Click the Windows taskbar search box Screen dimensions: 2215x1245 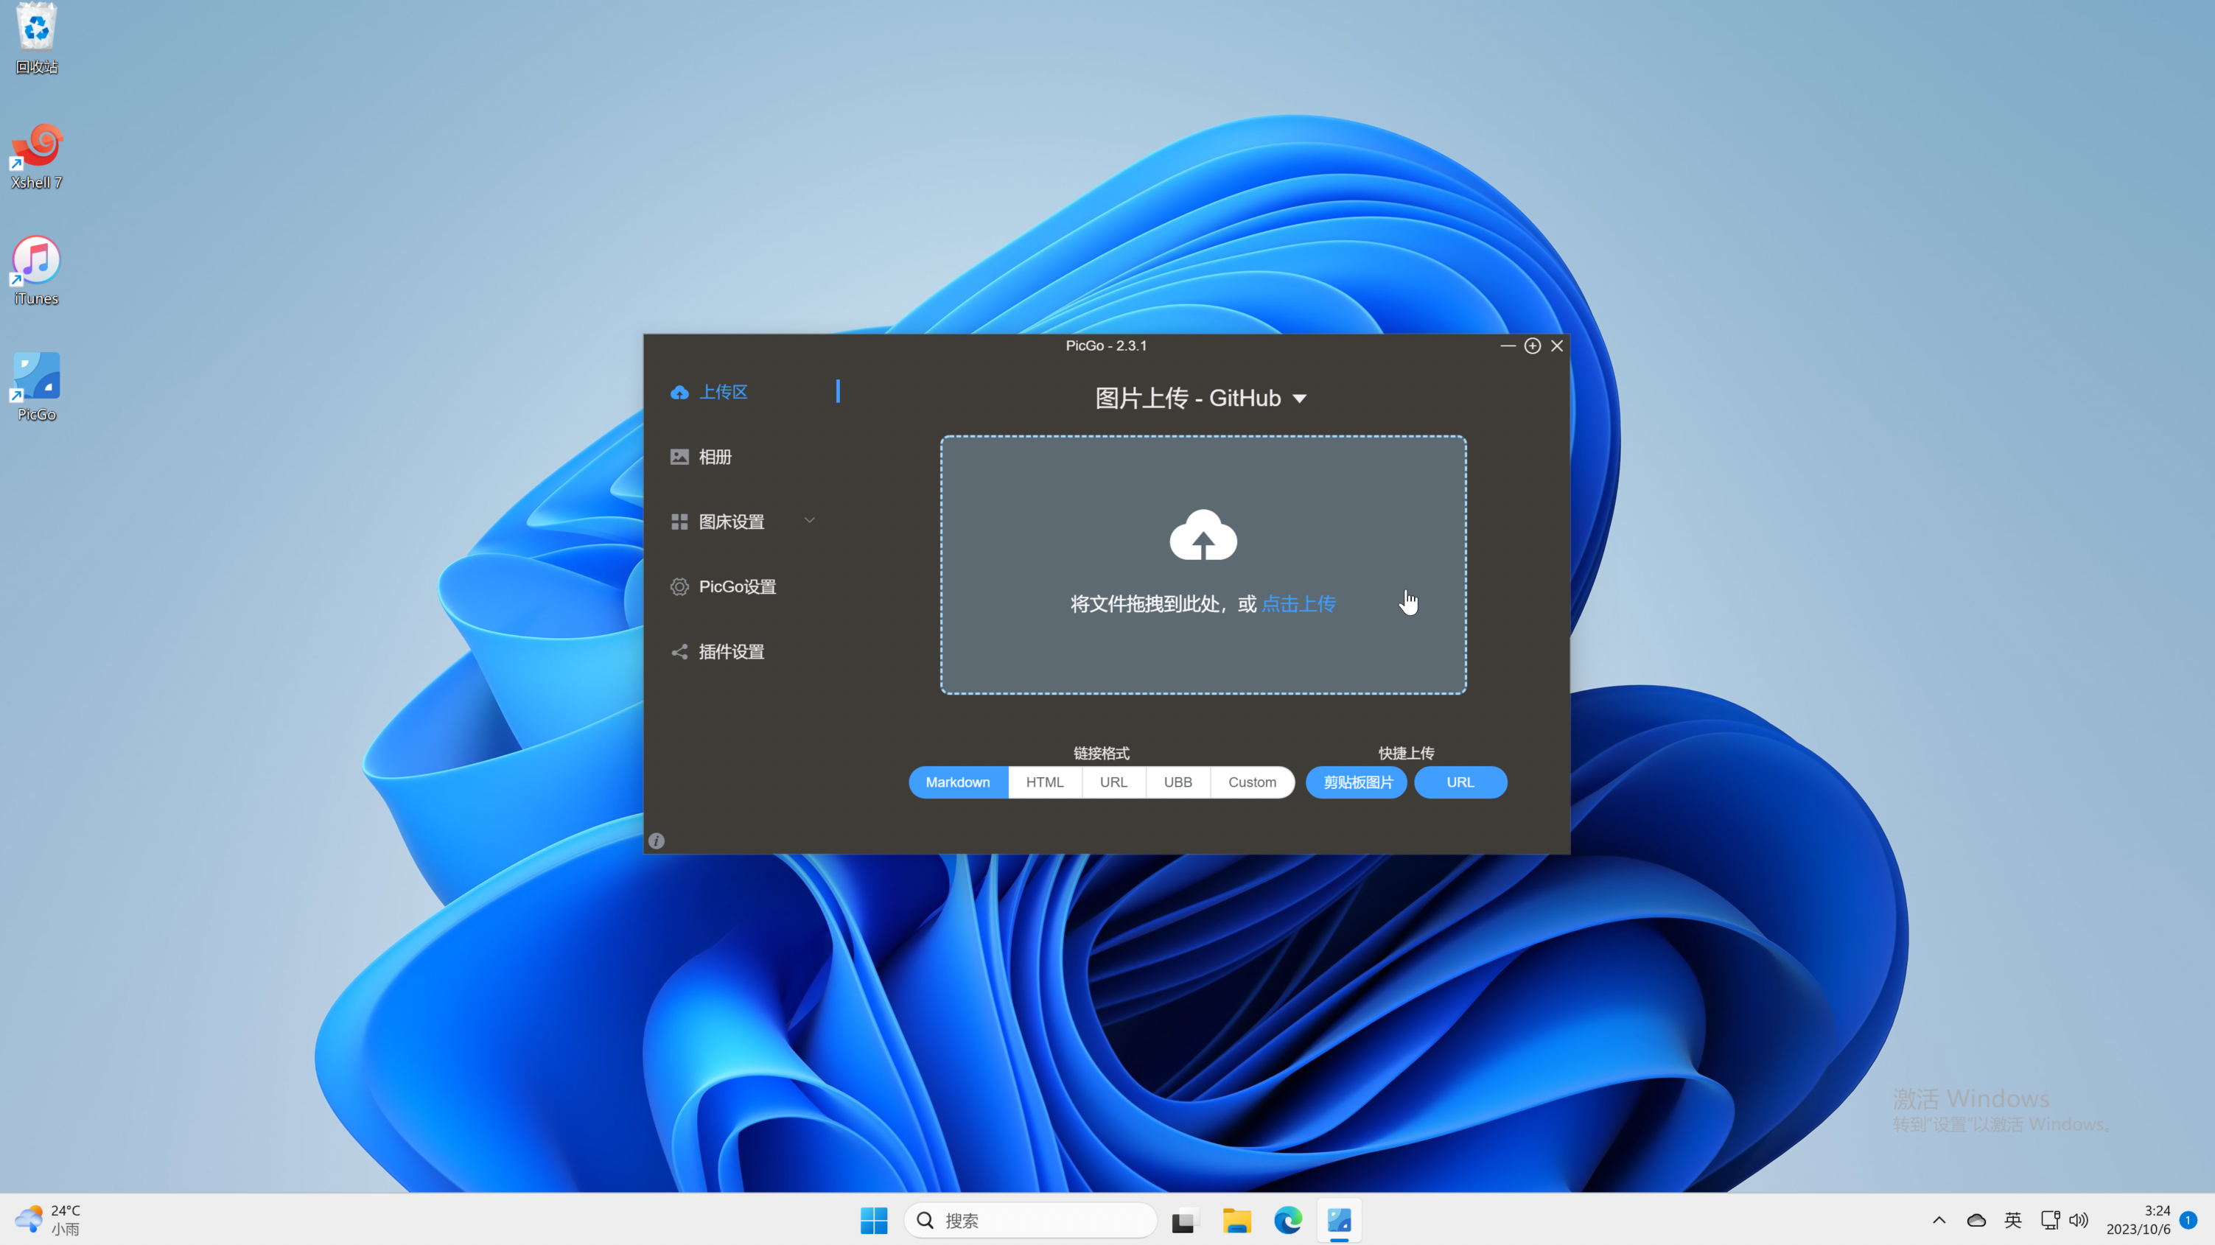click(x=1032, y=1220)
